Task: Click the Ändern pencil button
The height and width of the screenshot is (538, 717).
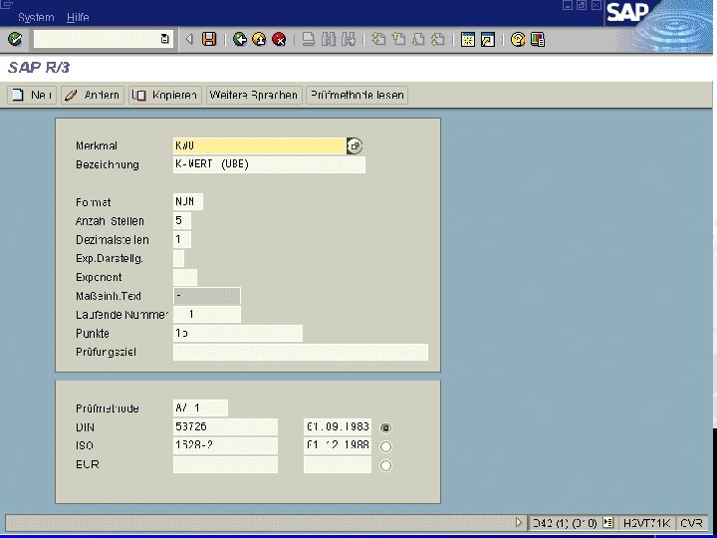Action: click(x=93, y=96)
